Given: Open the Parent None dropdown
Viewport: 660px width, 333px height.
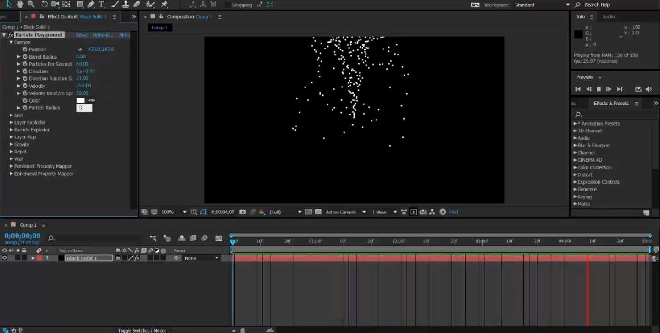Looking at the screenshot, I should coord(201,258).
